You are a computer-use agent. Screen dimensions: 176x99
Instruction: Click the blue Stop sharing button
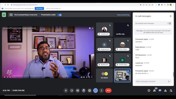[x=39, y=9]
